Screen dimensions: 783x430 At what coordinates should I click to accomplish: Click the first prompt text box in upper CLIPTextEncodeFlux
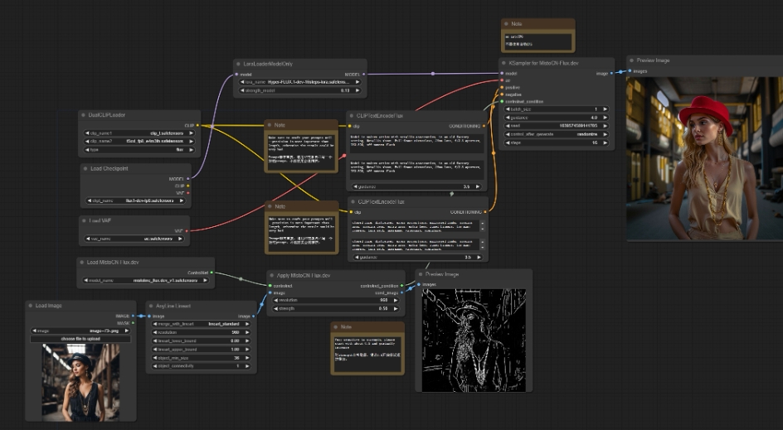[x=416, y=143]
